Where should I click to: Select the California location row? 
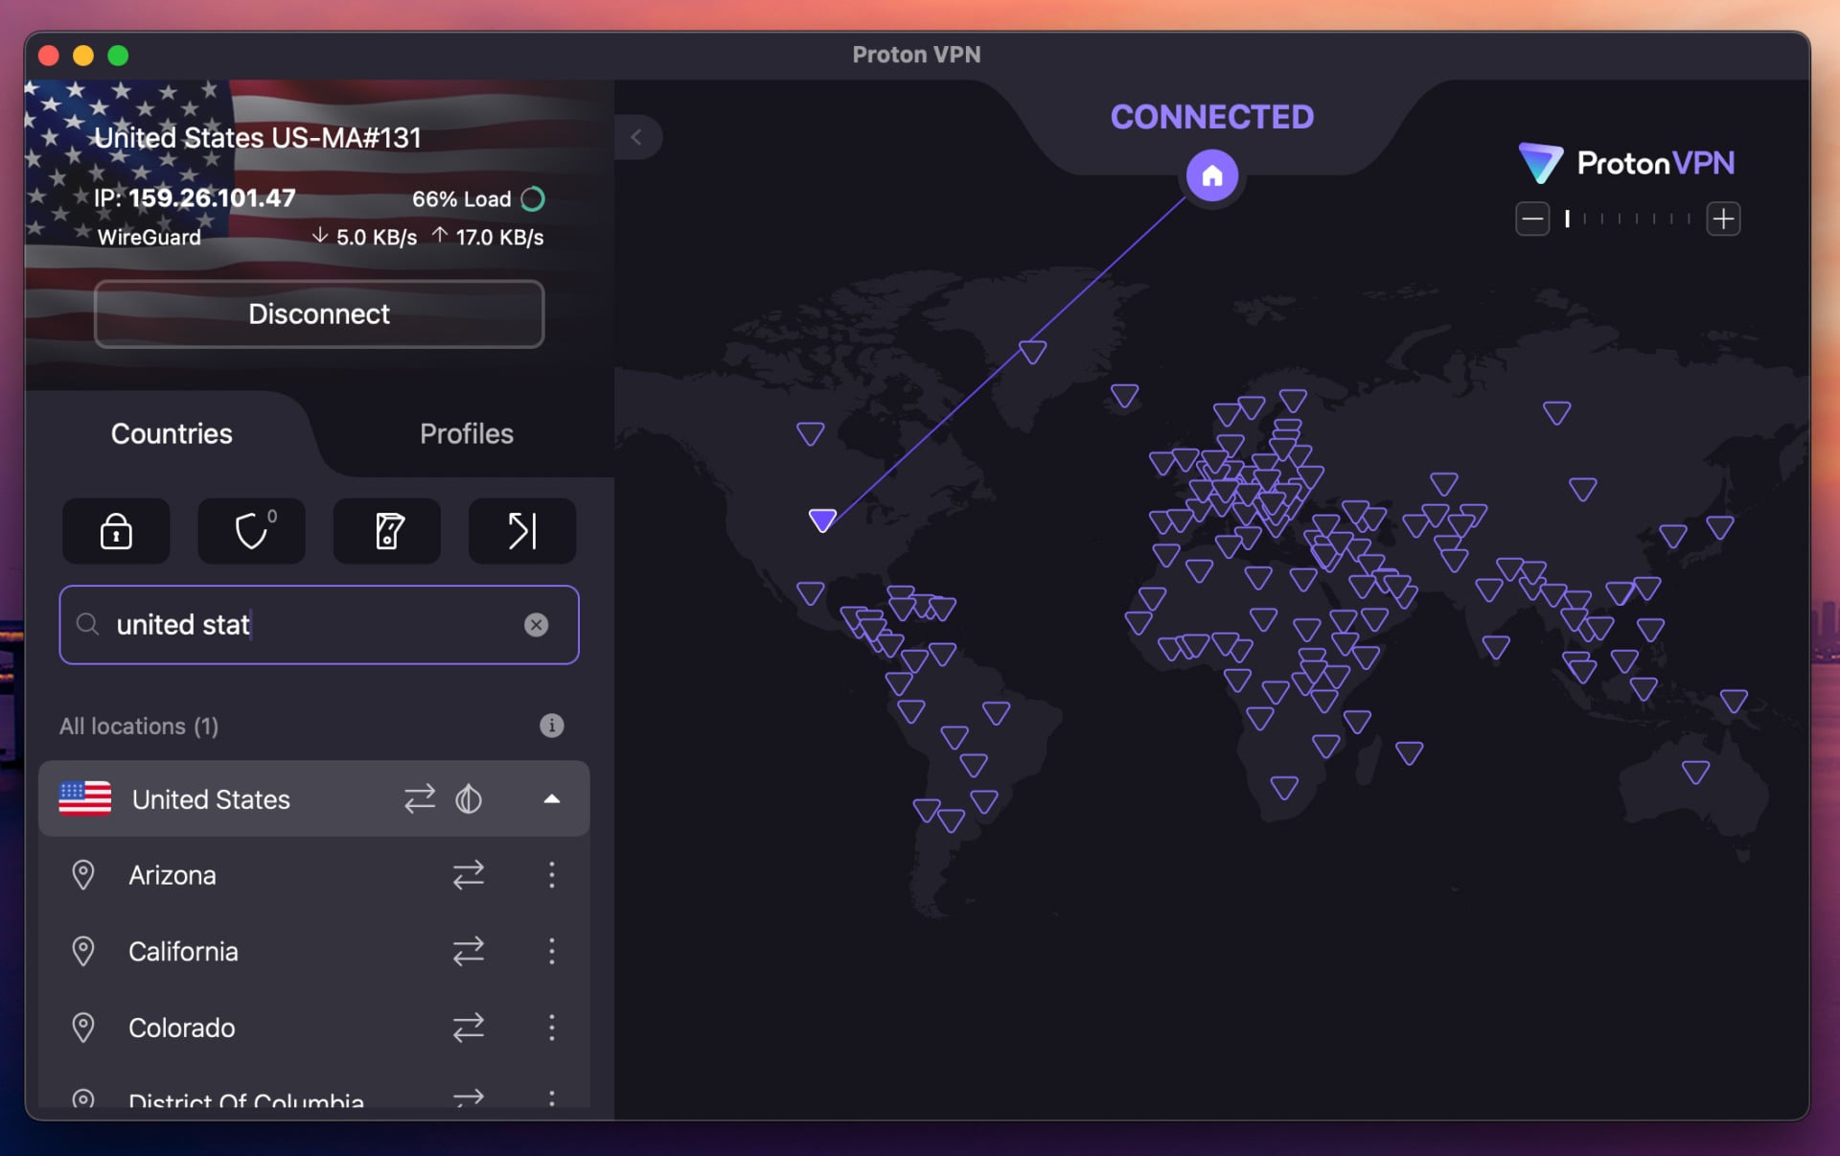click(x=314, y=951)
